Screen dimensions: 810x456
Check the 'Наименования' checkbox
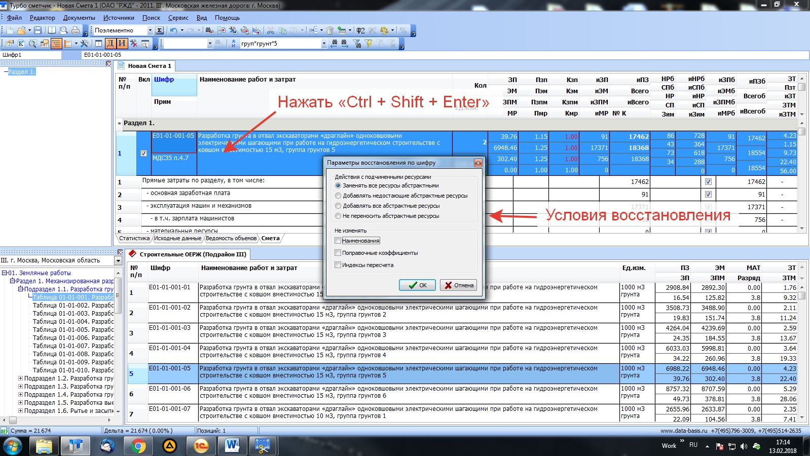coord(338,241)
